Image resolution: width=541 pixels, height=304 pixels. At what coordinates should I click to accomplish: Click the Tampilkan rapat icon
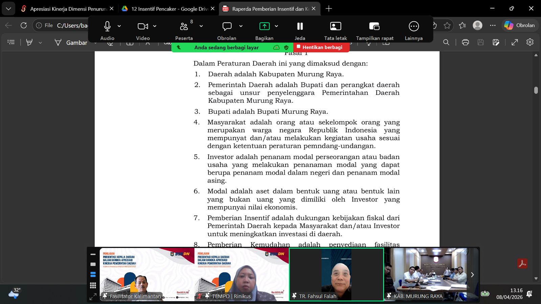(x=374, y=26)
